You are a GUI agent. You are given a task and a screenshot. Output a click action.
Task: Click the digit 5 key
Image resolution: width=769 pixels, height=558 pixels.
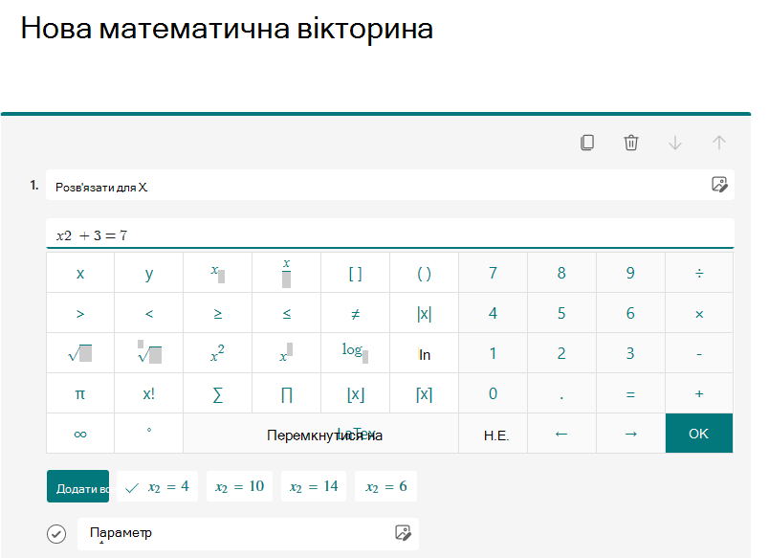coord(561,313)
